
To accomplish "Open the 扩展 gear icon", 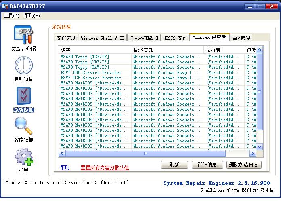I will tap(24, 156).
